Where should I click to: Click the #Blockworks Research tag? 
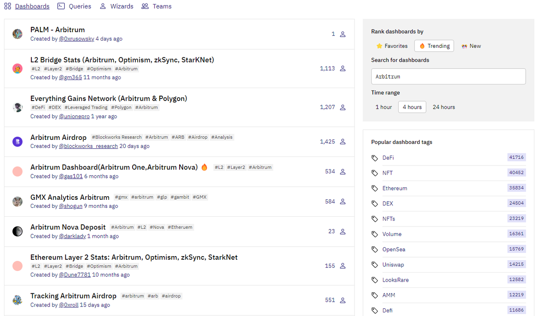(x=117, y=137)
